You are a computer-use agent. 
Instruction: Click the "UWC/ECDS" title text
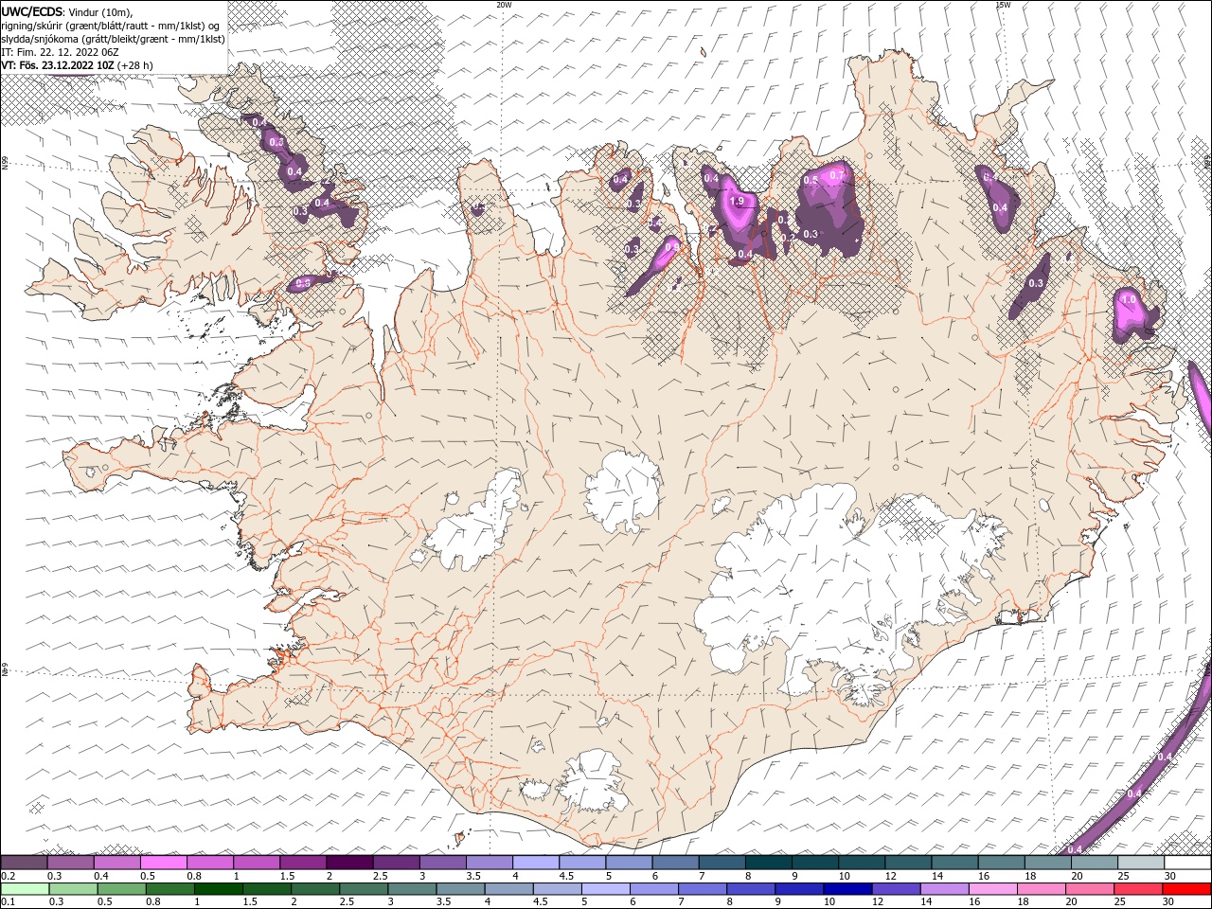[31, 11]
